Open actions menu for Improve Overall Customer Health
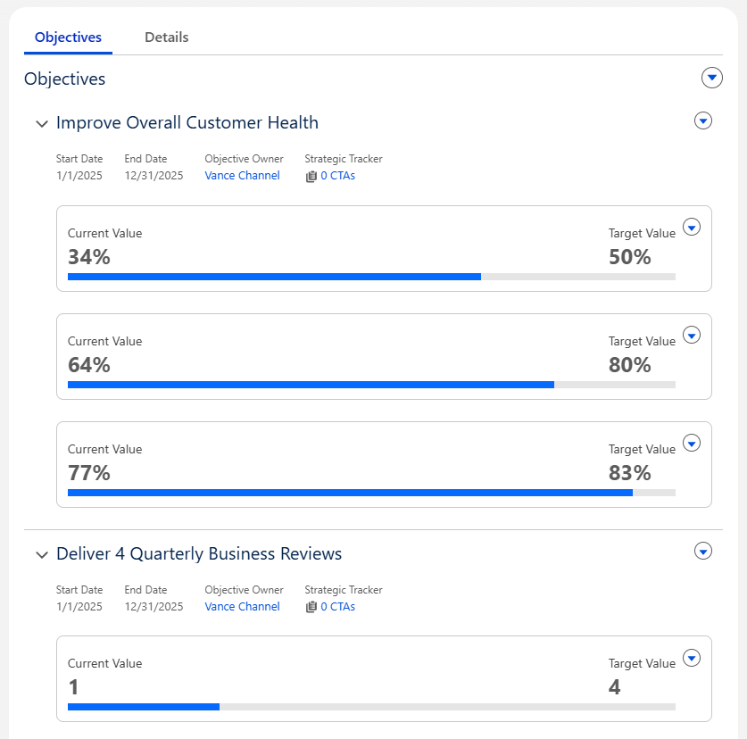The height and width of the screenshot is (739, 747). coord(703,120)
